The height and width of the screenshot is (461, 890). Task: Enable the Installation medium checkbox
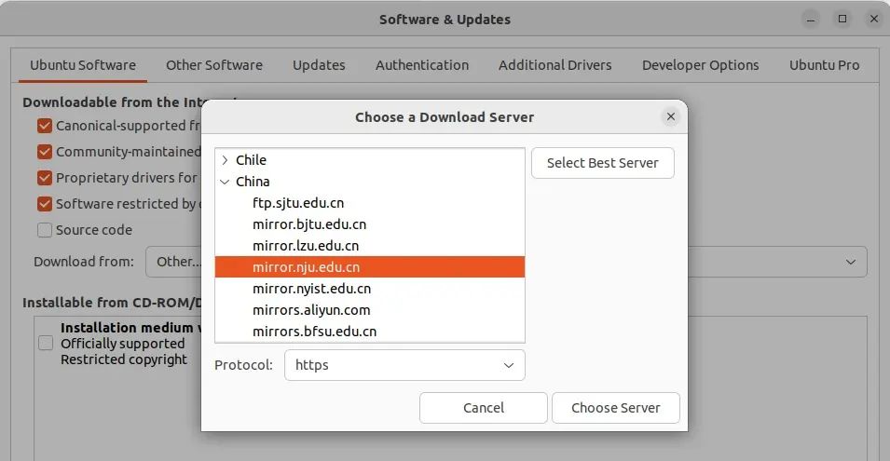tap(46, 344)
